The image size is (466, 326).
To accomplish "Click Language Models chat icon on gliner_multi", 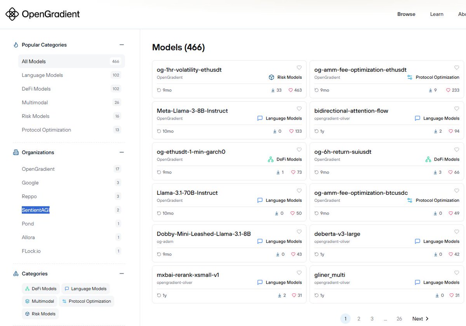I will [x=417, y=283].
